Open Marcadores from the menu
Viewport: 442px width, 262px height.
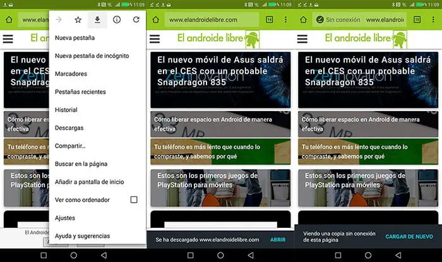[x=97, y=74]
